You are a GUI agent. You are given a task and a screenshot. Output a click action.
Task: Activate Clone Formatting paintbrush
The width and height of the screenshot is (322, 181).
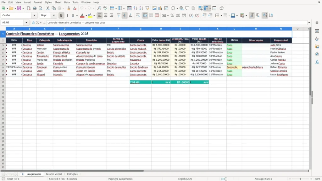point(69,8)
